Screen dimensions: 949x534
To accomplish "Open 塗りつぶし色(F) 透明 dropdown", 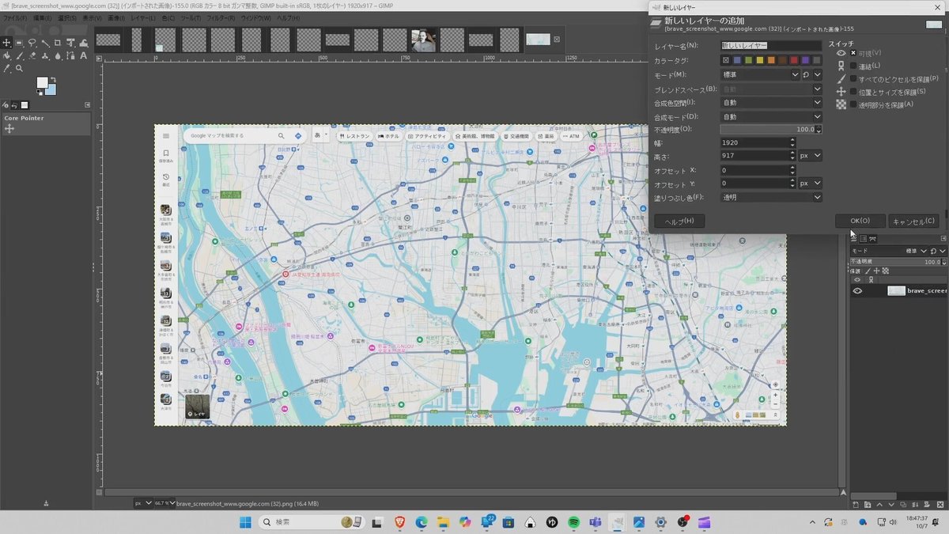I will tap(771, 197).
